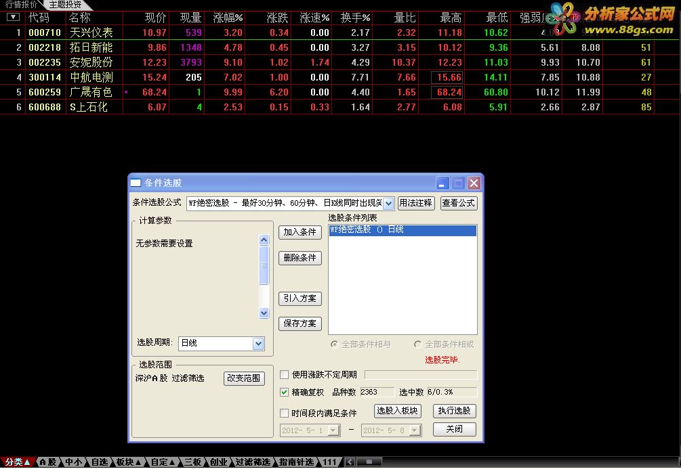Click 改变范围 button
This screenshot has width=681, height=469.
[x=244, y=378]
